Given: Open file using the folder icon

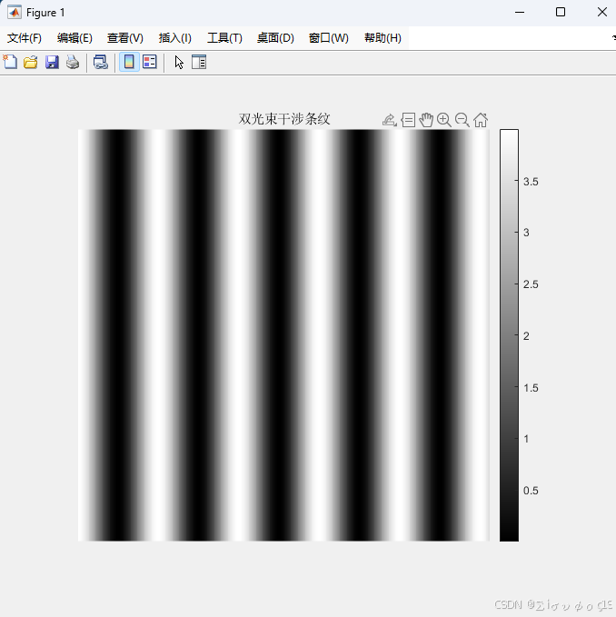Looking at the screenshot, I should tap(30, 62).
